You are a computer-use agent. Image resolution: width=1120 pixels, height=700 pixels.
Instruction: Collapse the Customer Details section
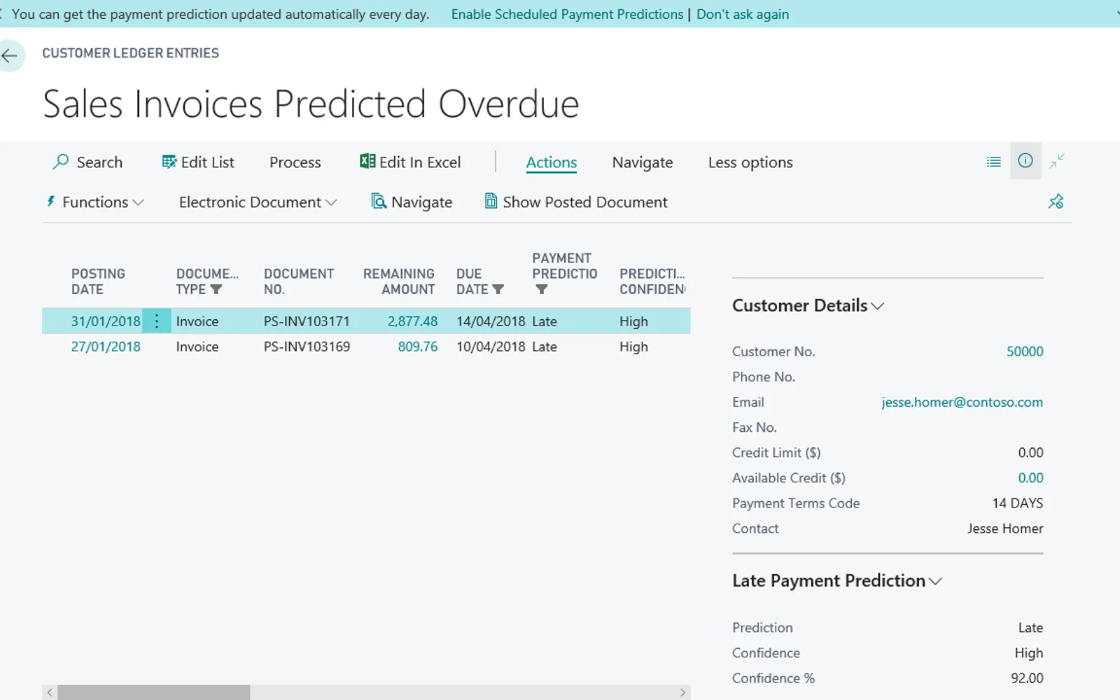(x=878, y=306)
